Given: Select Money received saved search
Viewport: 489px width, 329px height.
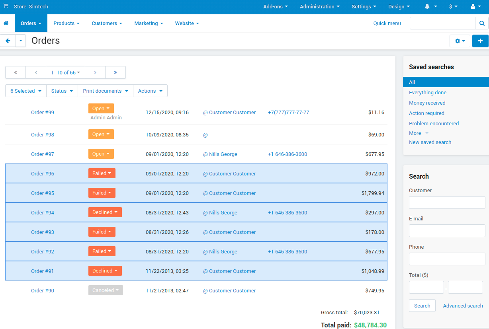Looking at the screenshot, I should click(x=427, y=103).
